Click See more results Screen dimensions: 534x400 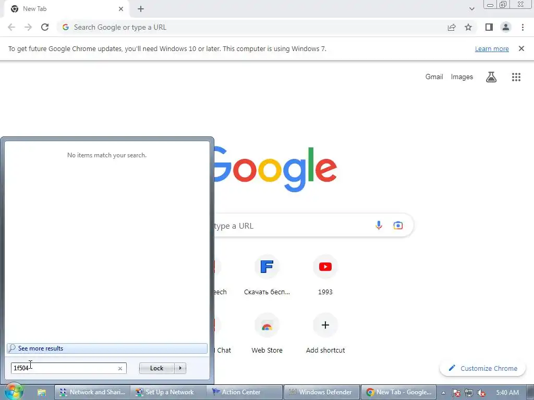[107, 348]
